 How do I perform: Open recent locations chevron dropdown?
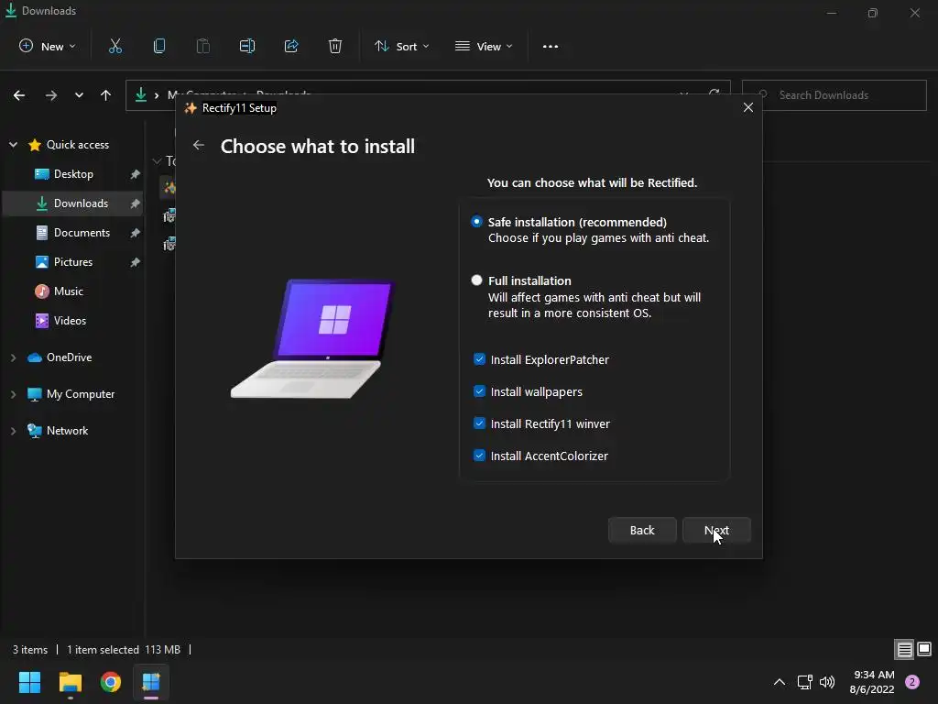tap(79, 95)
